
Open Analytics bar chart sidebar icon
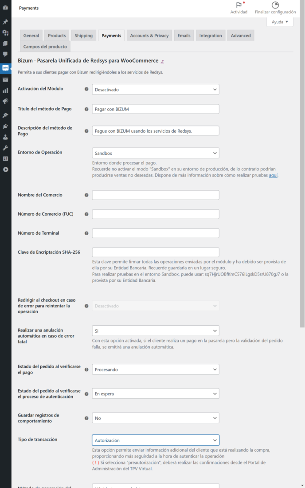[x=5, y=91]
